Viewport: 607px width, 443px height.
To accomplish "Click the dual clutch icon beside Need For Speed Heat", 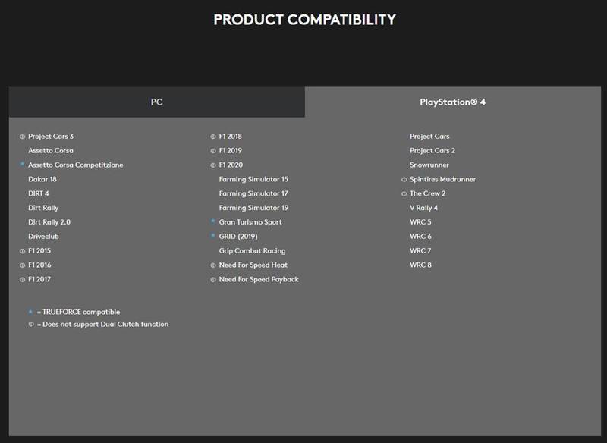I will point(213,265).
